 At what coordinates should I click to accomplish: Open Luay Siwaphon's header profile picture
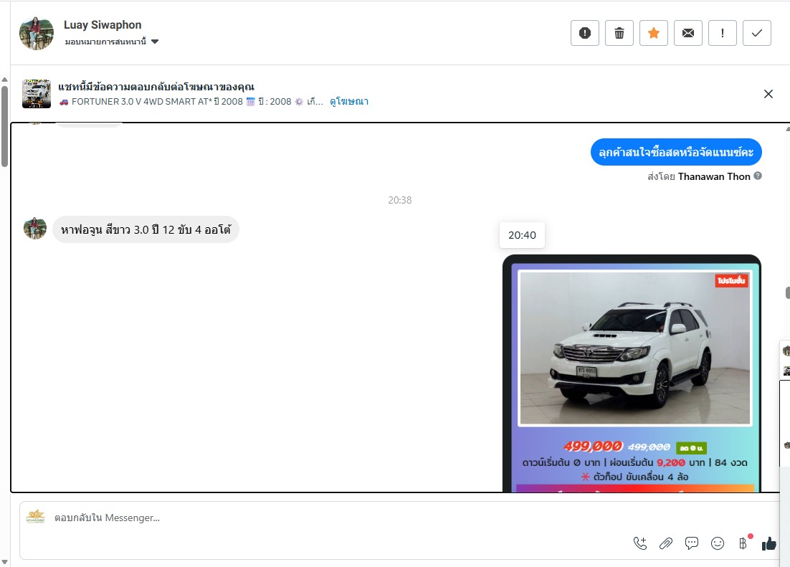(37, 33)
